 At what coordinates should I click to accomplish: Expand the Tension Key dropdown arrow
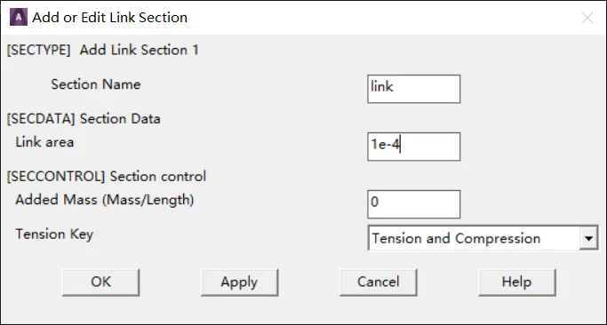588,238
